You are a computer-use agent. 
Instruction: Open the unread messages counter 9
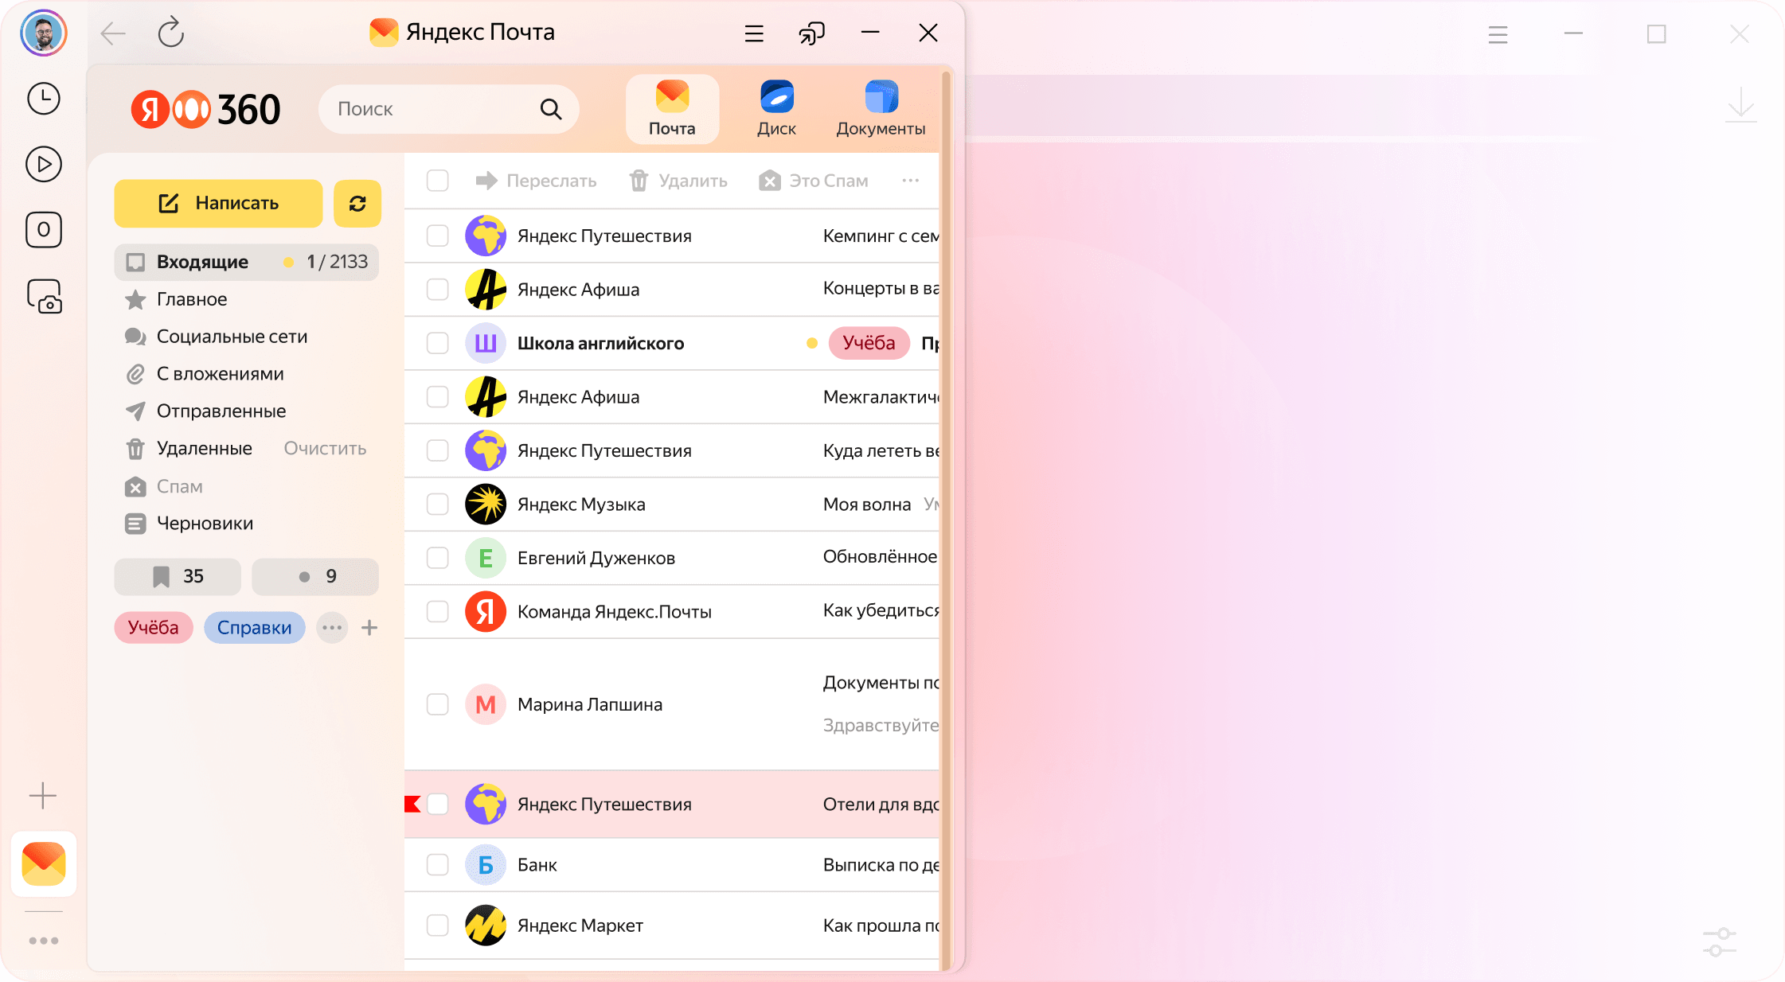tap(315, 576)
